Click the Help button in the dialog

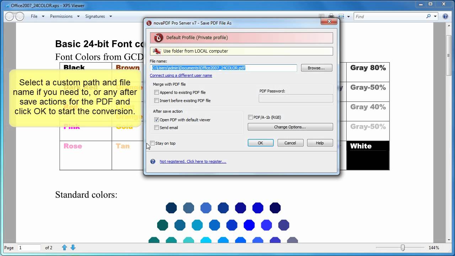[x=320, y=143]
